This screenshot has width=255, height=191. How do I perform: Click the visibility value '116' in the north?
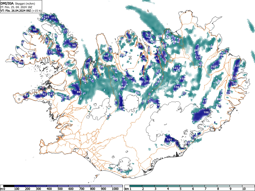point(149,40)
